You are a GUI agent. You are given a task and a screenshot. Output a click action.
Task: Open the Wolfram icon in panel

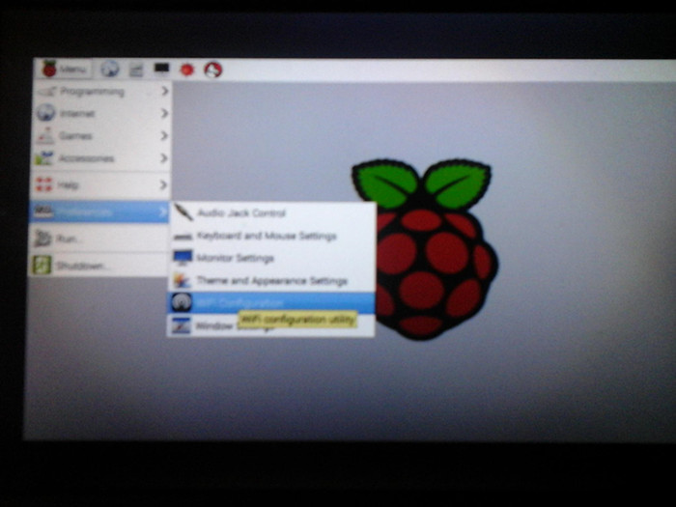[212, 70]
